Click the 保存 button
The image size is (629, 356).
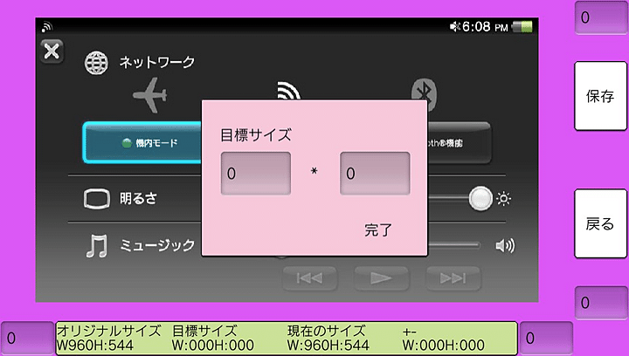pos(600,96)
